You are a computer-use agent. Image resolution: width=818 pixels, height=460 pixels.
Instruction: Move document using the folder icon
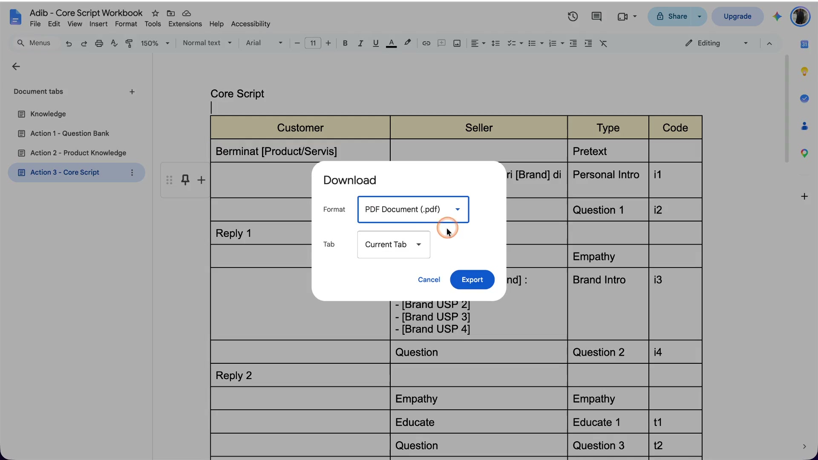point(171,13)
